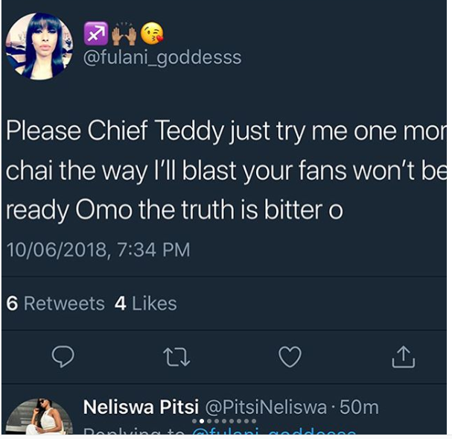Open Neliswa Pitsi's profile picture
The height and width of the screenshot is (439, 452).
(39, 416)
